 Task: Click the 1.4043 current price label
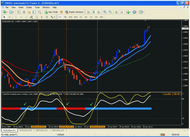point(185,28)
